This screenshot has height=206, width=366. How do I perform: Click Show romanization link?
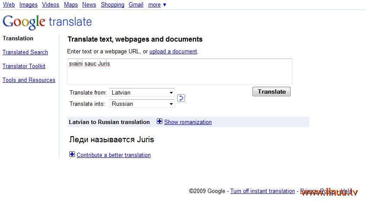coord(188,122)
